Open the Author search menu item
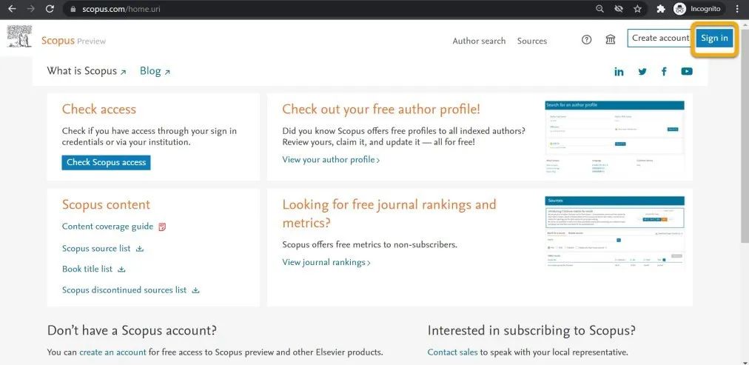Viewport: 749px width, 365px height. click(479, 41)
